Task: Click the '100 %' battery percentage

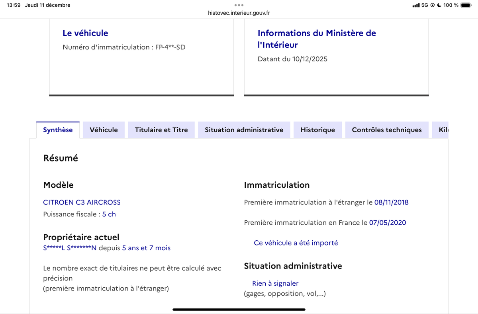Action: 451,5
